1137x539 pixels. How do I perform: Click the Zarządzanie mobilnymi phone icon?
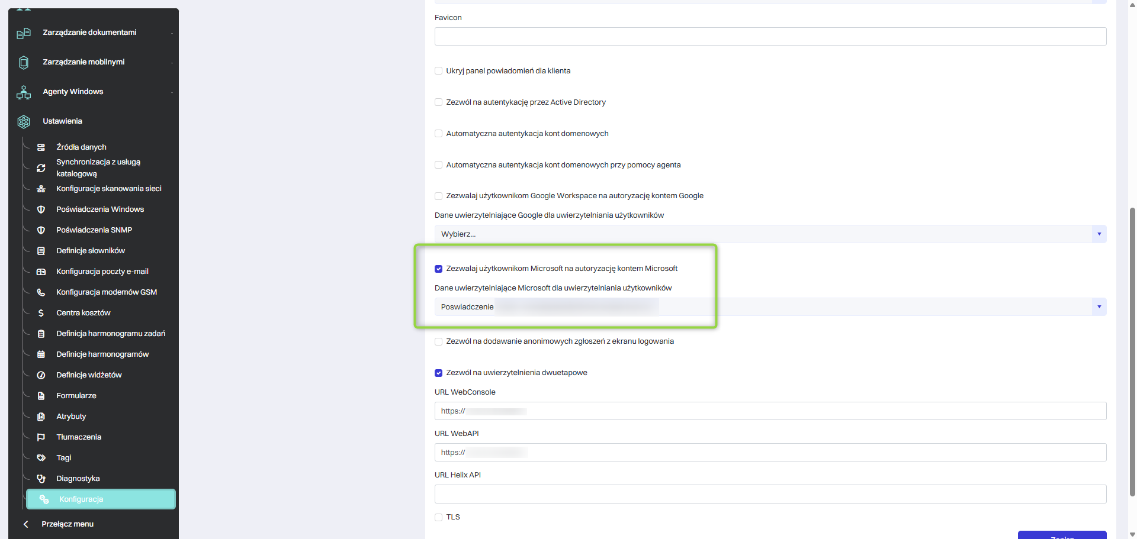(24, 62)
